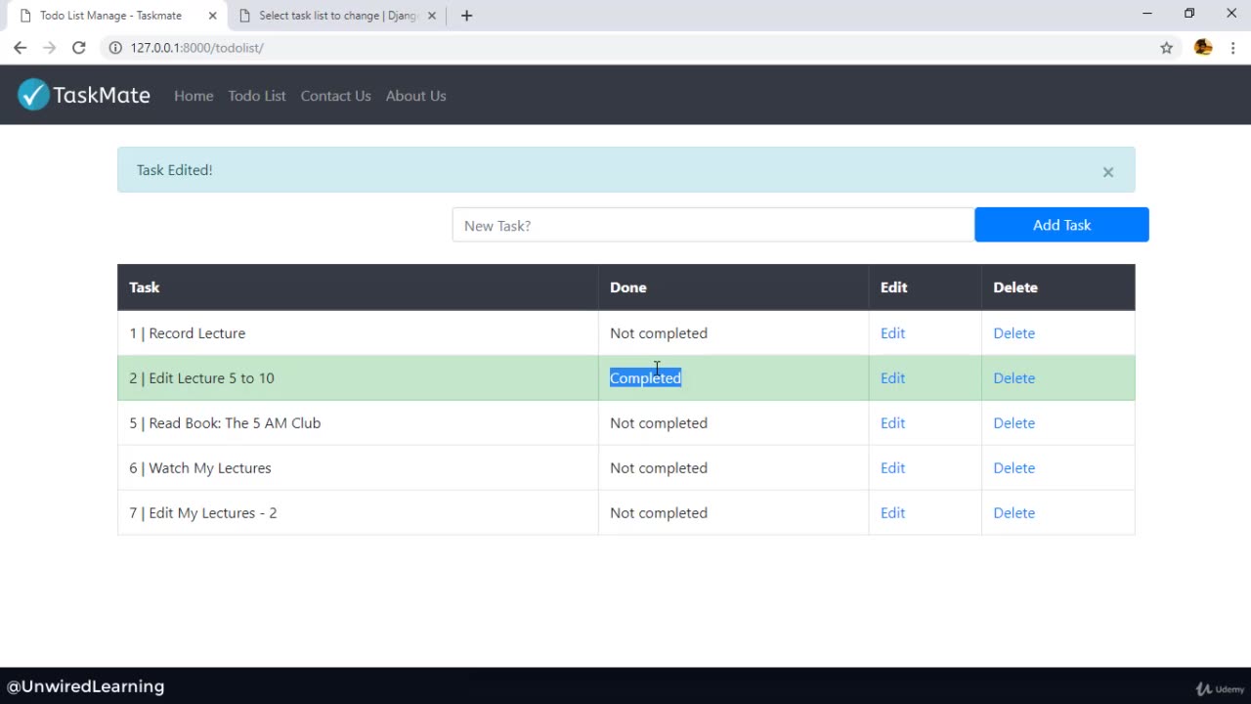
Task: Edit the Record Lecture task
Action: coord(892,333)
